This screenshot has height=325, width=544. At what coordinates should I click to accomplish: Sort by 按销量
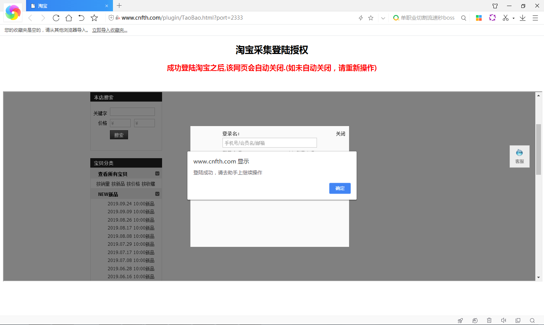click(x=103, y=184)
